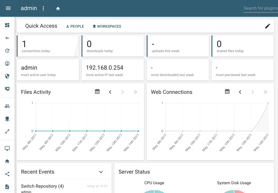278x193 pixels.
Task: Open Web Connections calendar picker
Action: [227, 91]
